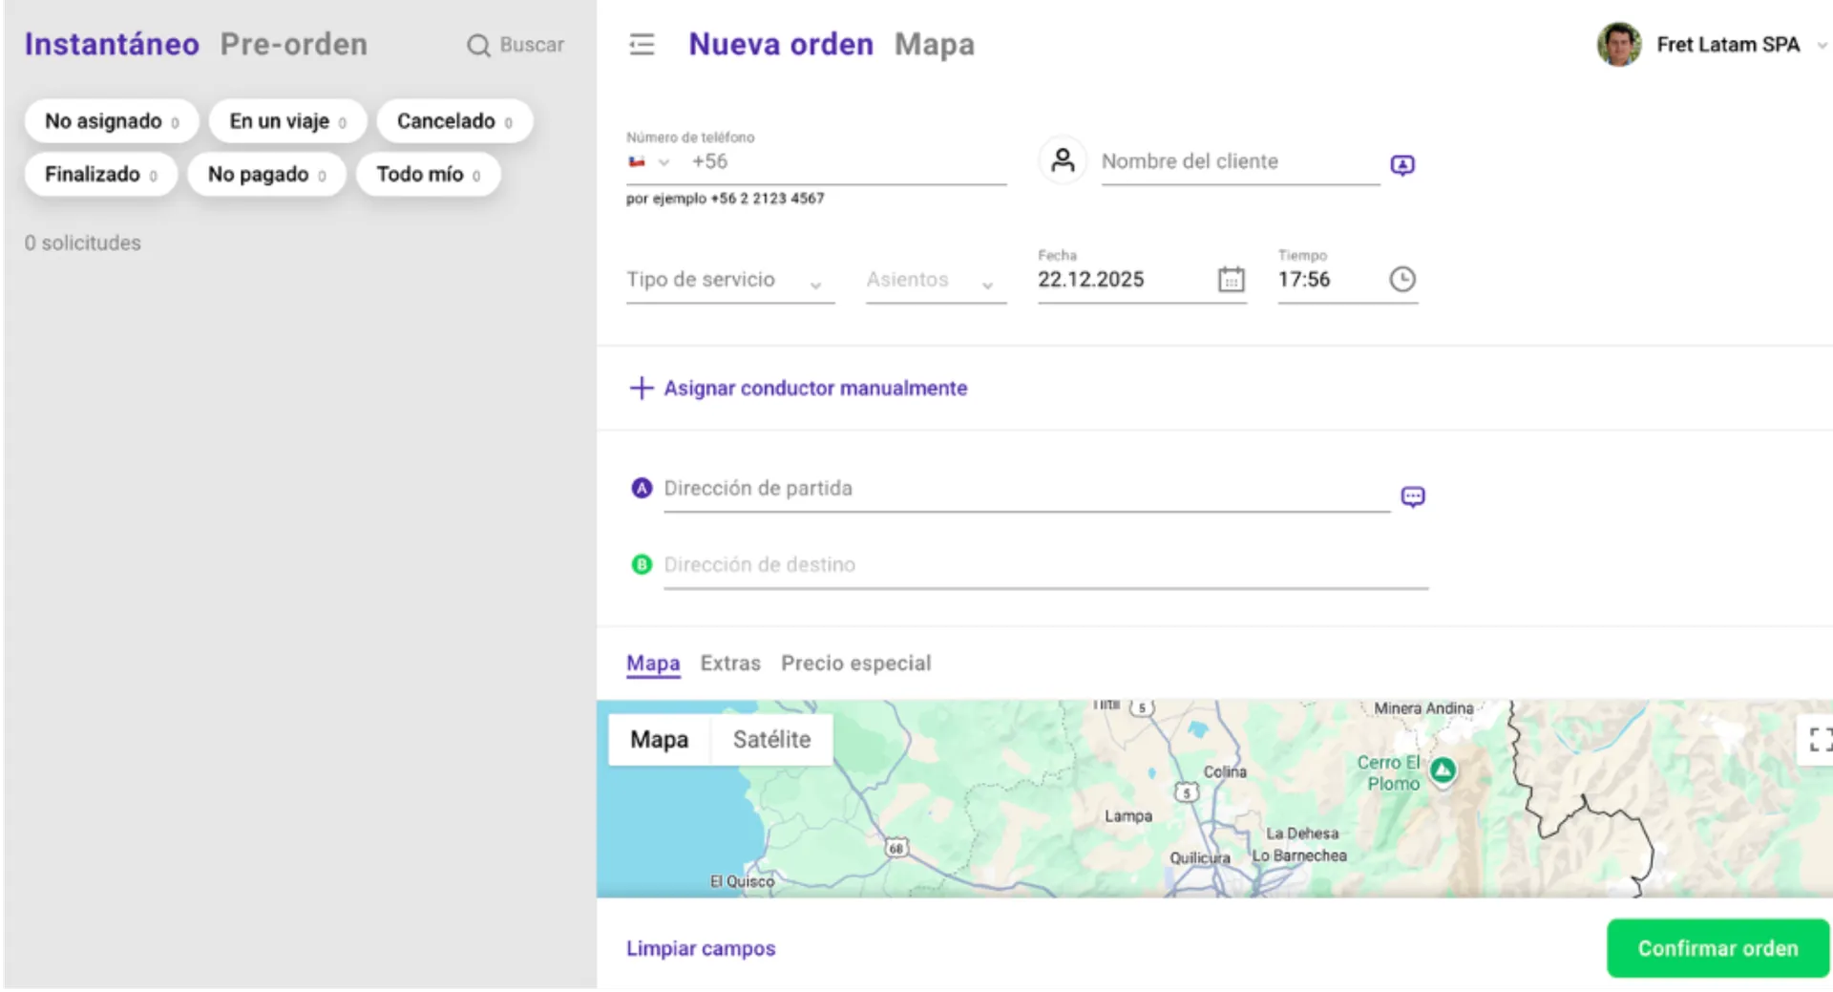1833x992 pixels.
Task: Click the hamburger menu collapse icon
Action: 642,45
